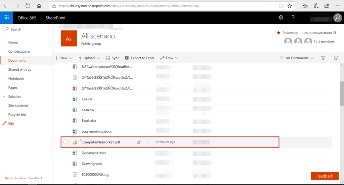Toggle the Following star for this site

pos(278,33)
